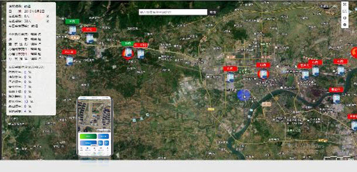Image resolution: width=357 pixels, height=172 pixels.
Task: Open the first tab atop the phone screen
Action: point(83,98)
